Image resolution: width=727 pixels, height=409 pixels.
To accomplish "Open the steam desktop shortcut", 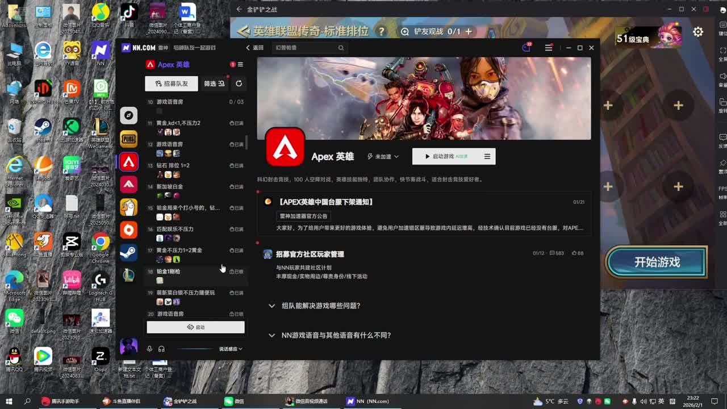I will pyautogui.click(x=43, y=130).
